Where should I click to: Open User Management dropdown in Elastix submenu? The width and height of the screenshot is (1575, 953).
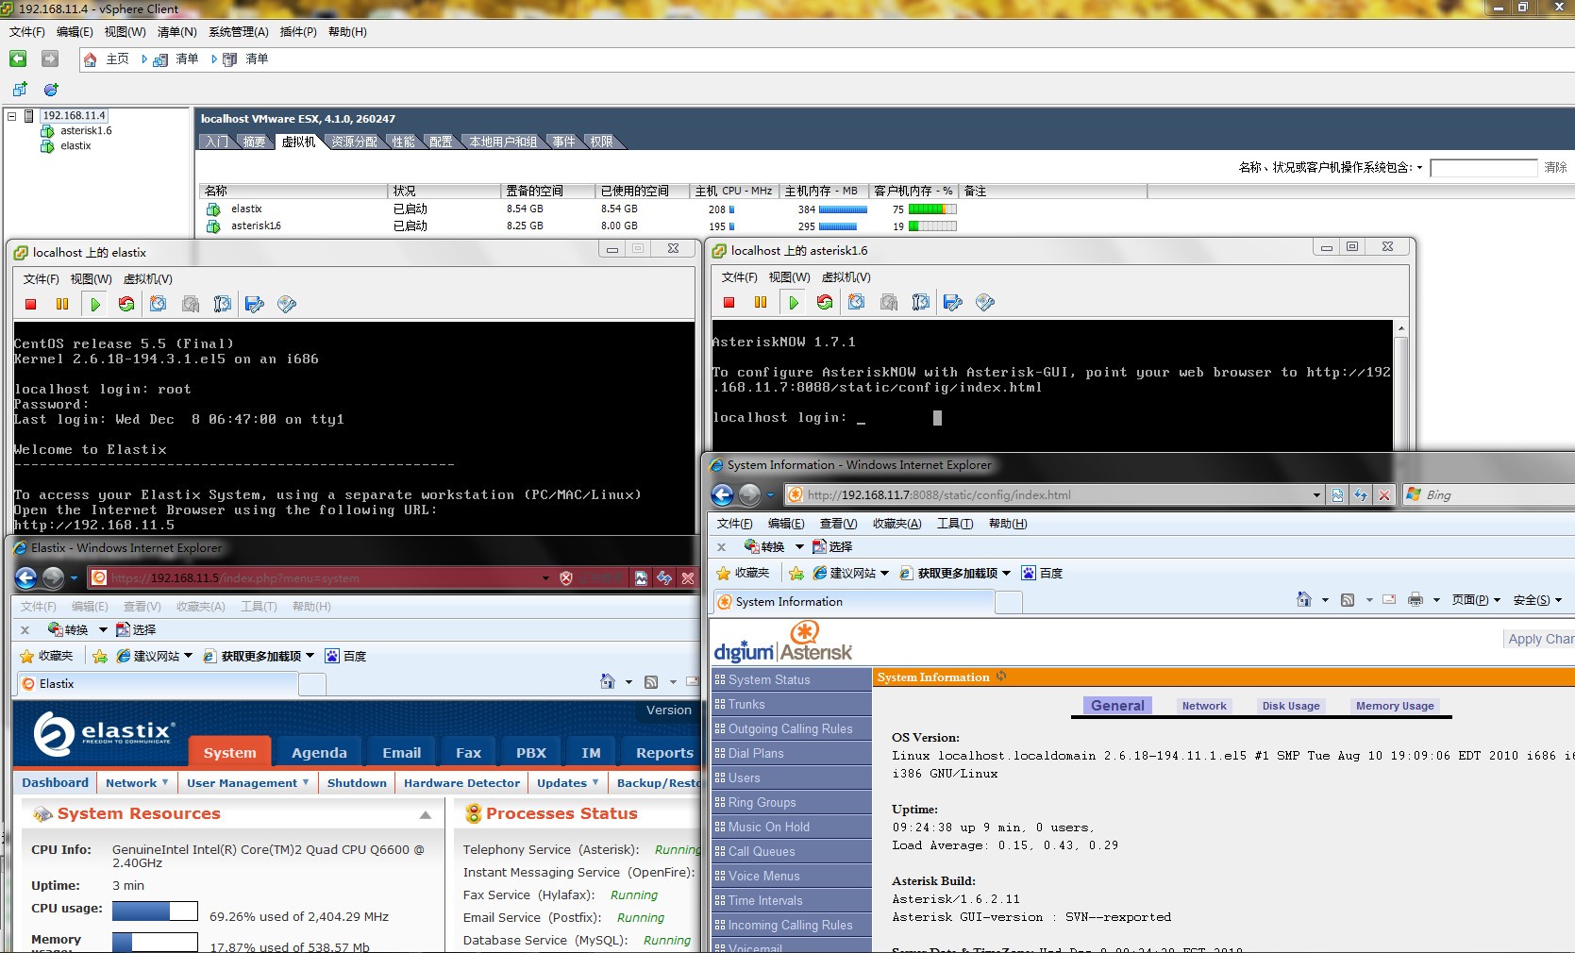click(x=306, y=782)
